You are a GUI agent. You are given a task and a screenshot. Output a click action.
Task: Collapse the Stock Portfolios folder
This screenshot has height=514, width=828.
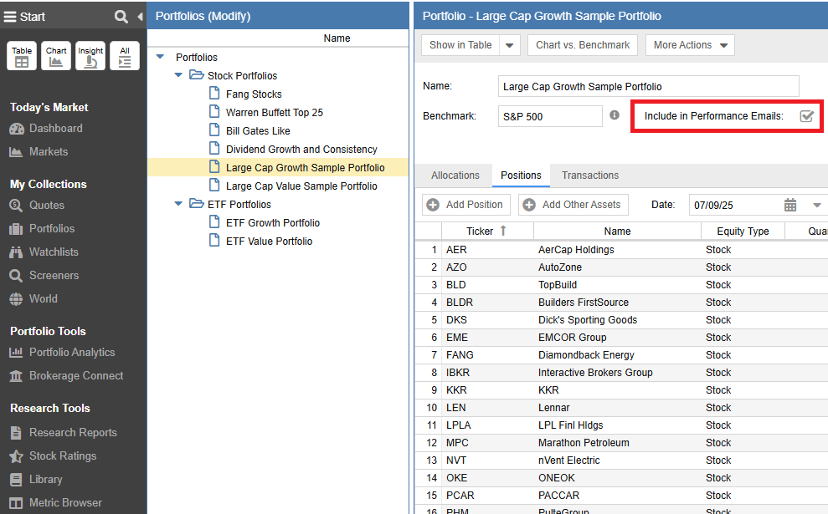(178, 75)
